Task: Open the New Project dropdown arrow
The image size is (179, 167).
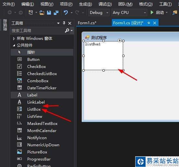Action: [36, 12]
